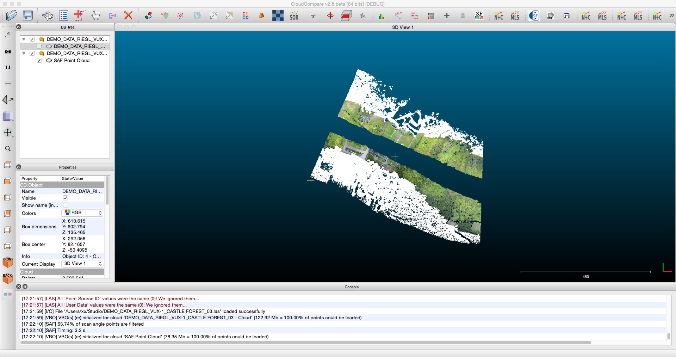The height and width of the screenshot is (357, 676).
Task: Click the 'State/Value' column header
Action: (x=73, y=179)
